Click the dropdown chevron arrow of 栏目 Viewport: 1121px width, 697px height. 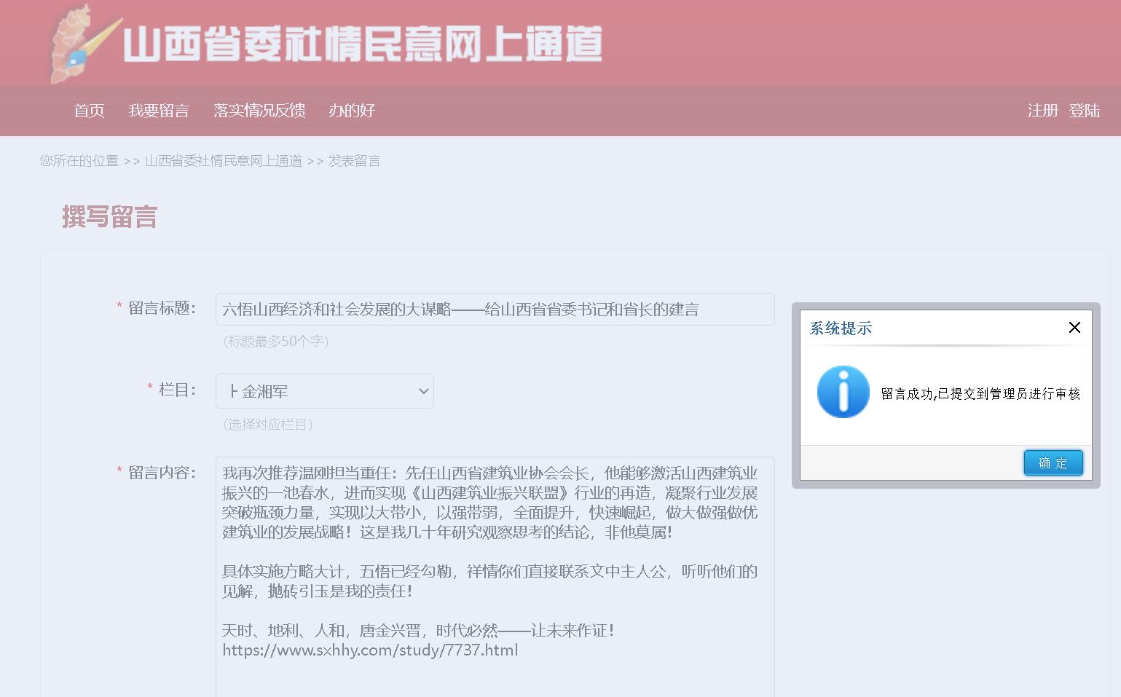pyautogui.click(x=423, y=391)
